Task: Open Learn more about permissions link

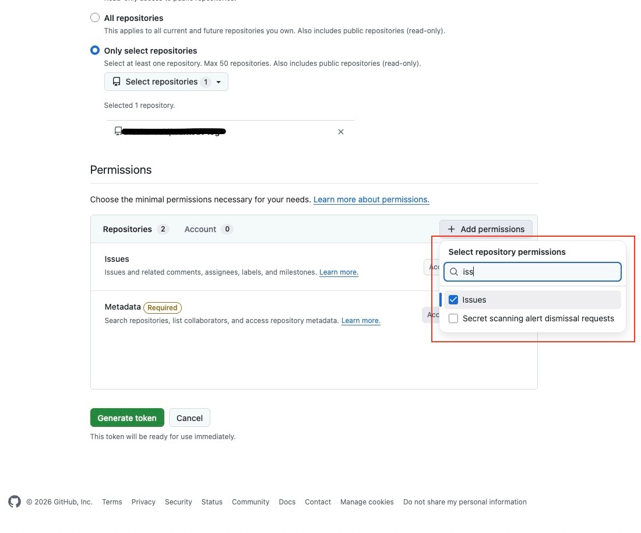Action: tap(371, 199)
